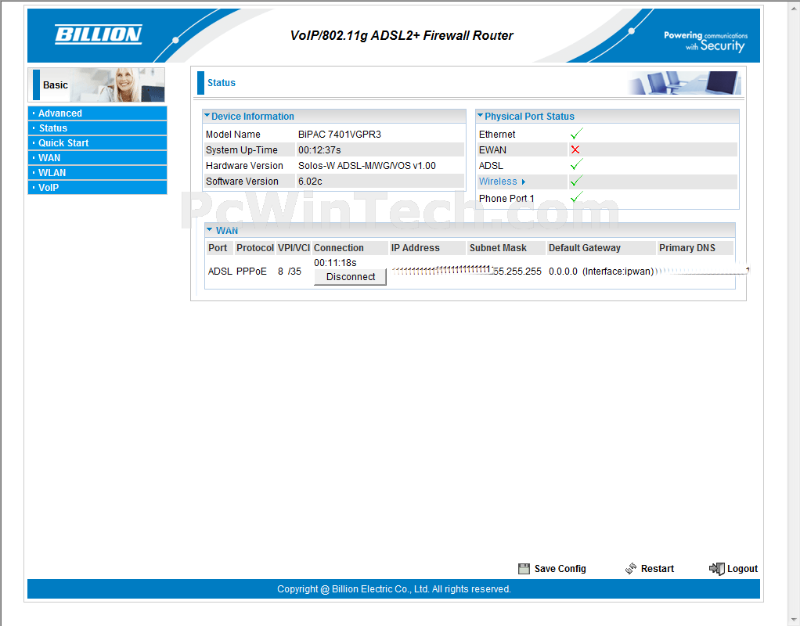
Task: Click the Restart icon at bottom
Action: click(631, 568)
